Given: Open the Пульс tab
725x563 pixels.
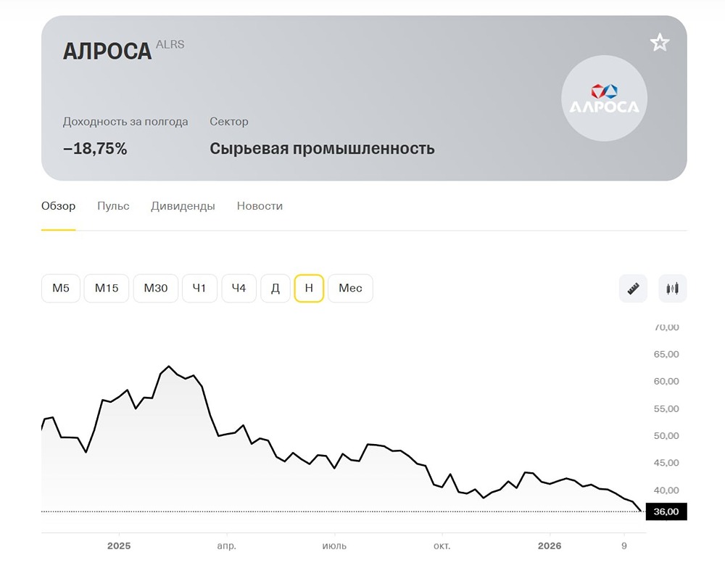Looking at the screenshot, I should [112, 206].
